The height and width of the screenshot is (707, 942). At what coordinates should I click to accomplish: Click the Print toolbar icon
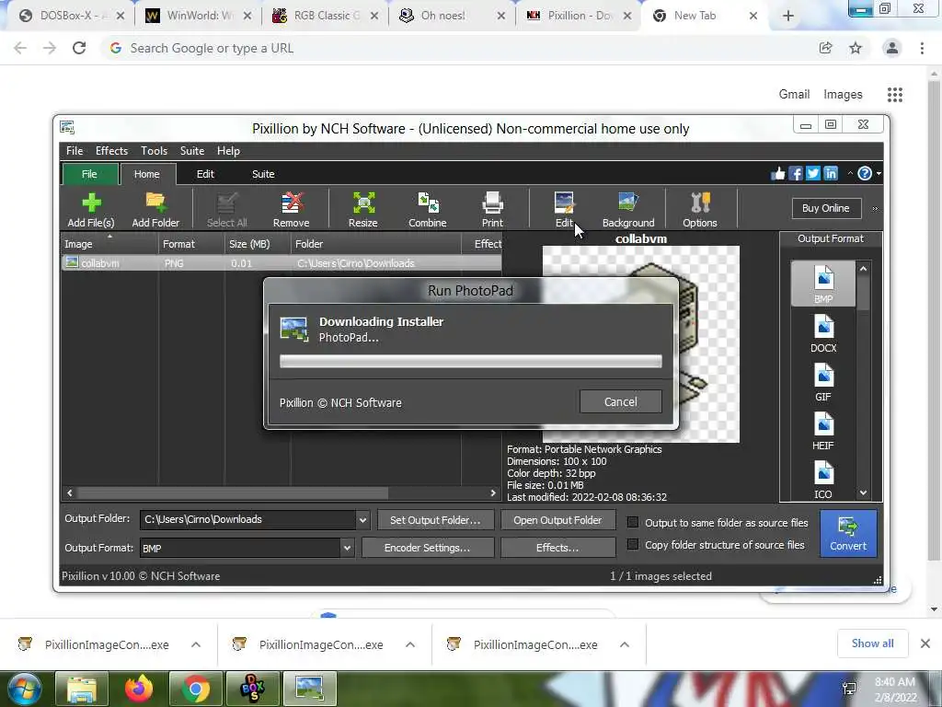pos(492,209)
